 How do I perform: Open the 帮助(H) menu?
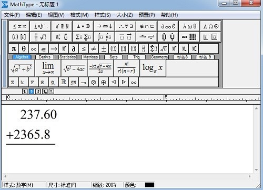pyautogui.click(x=169, y=15)
